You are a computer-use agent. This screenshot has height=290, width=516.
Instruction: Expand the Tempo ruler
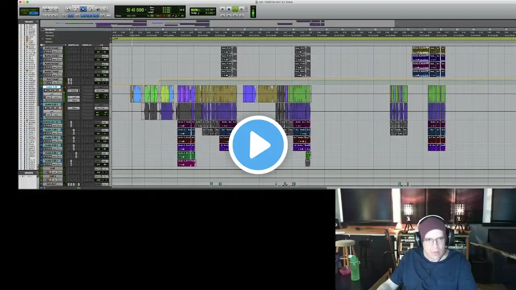tap(42, 38)
